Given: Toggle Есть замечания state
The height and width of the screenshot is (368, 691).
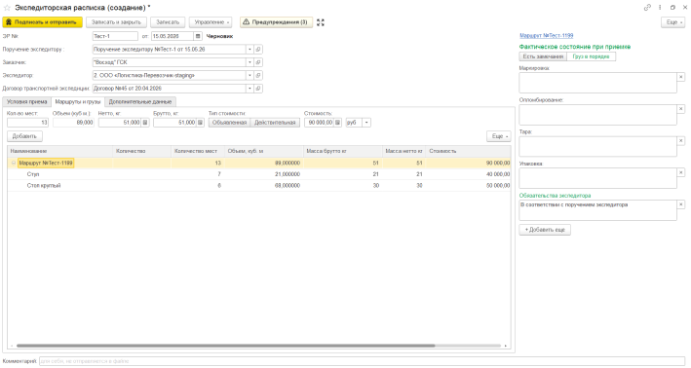Looking at the screenshot, I should [x=543, y=56].
